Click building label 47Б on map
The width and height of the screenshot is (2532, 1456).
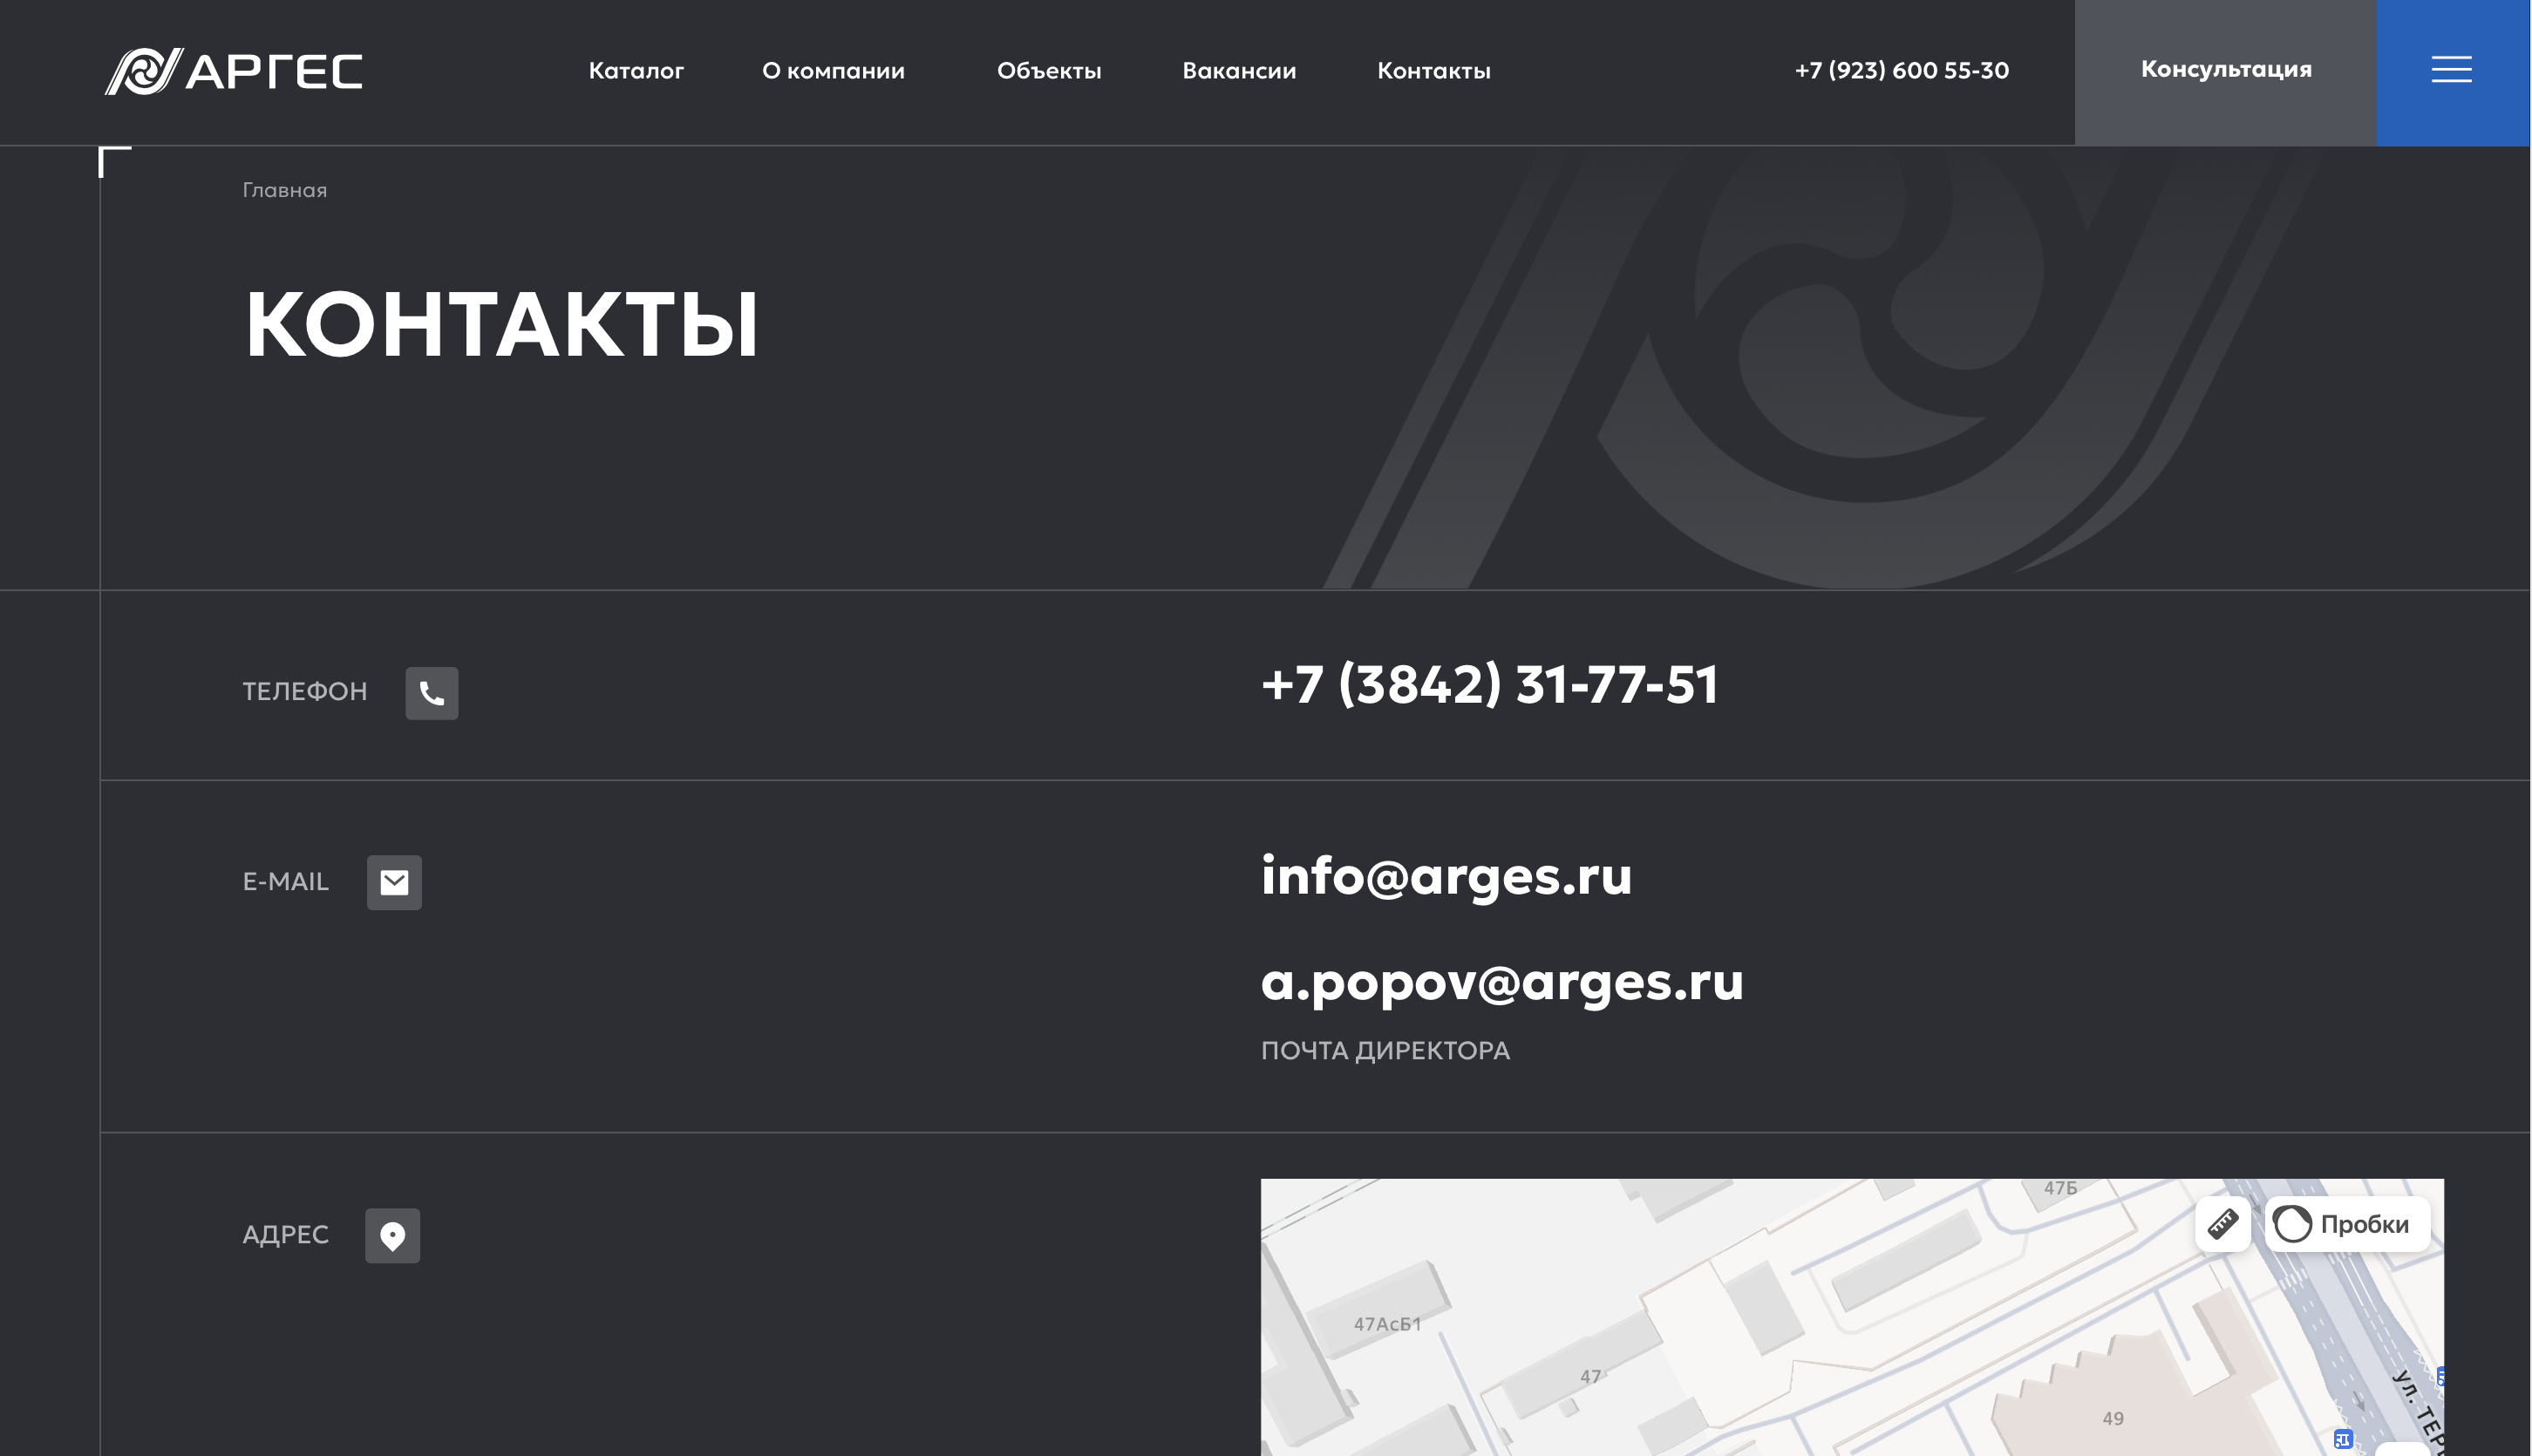[x=2060, y=1188]
